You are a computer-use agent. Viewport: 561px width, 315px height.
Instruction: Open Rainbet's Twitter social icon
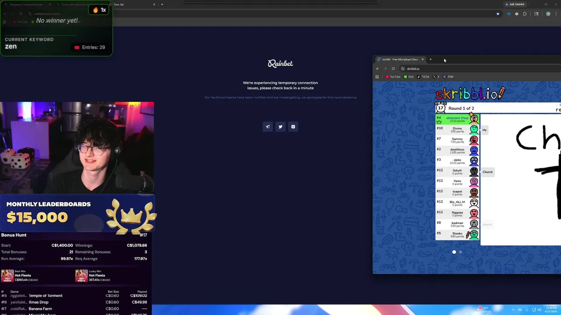[x=280, y=127]
